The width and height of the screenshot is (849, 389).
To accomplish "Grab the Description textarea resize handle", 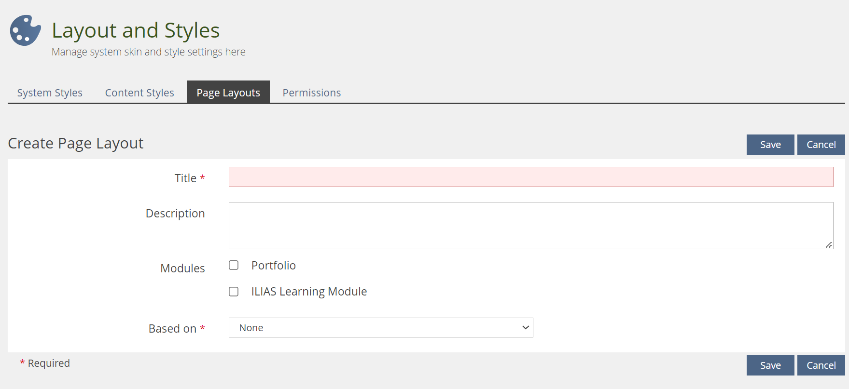I will click(829, 245).
